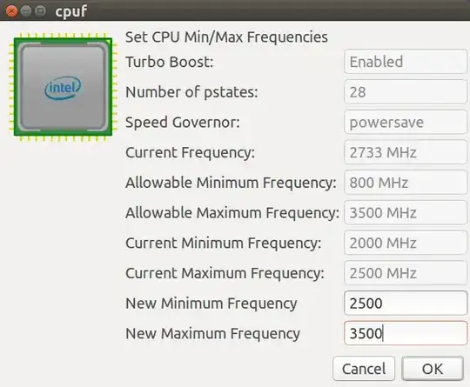The width and height of the screenshot is (470, 387).
Task: Cancel the frequency dialog
Action: click(x=364, y=369)
